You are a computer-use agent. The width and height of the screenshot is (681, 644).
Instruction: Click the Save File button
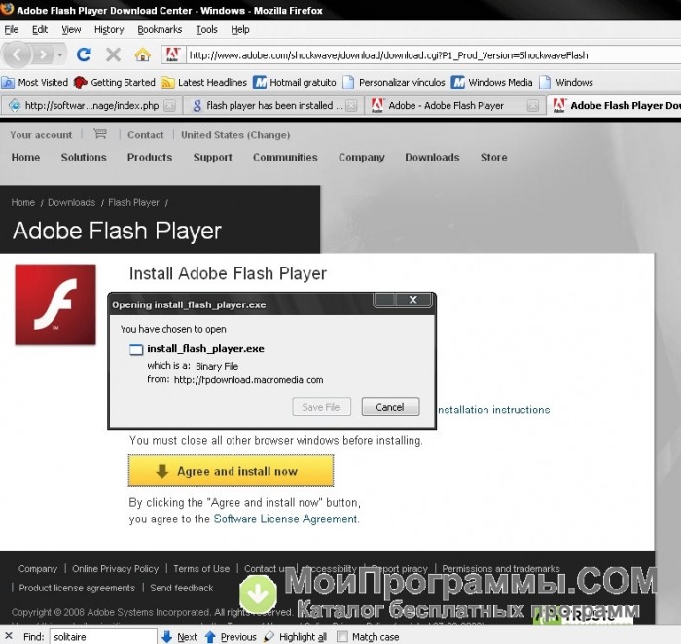(321, 407)
